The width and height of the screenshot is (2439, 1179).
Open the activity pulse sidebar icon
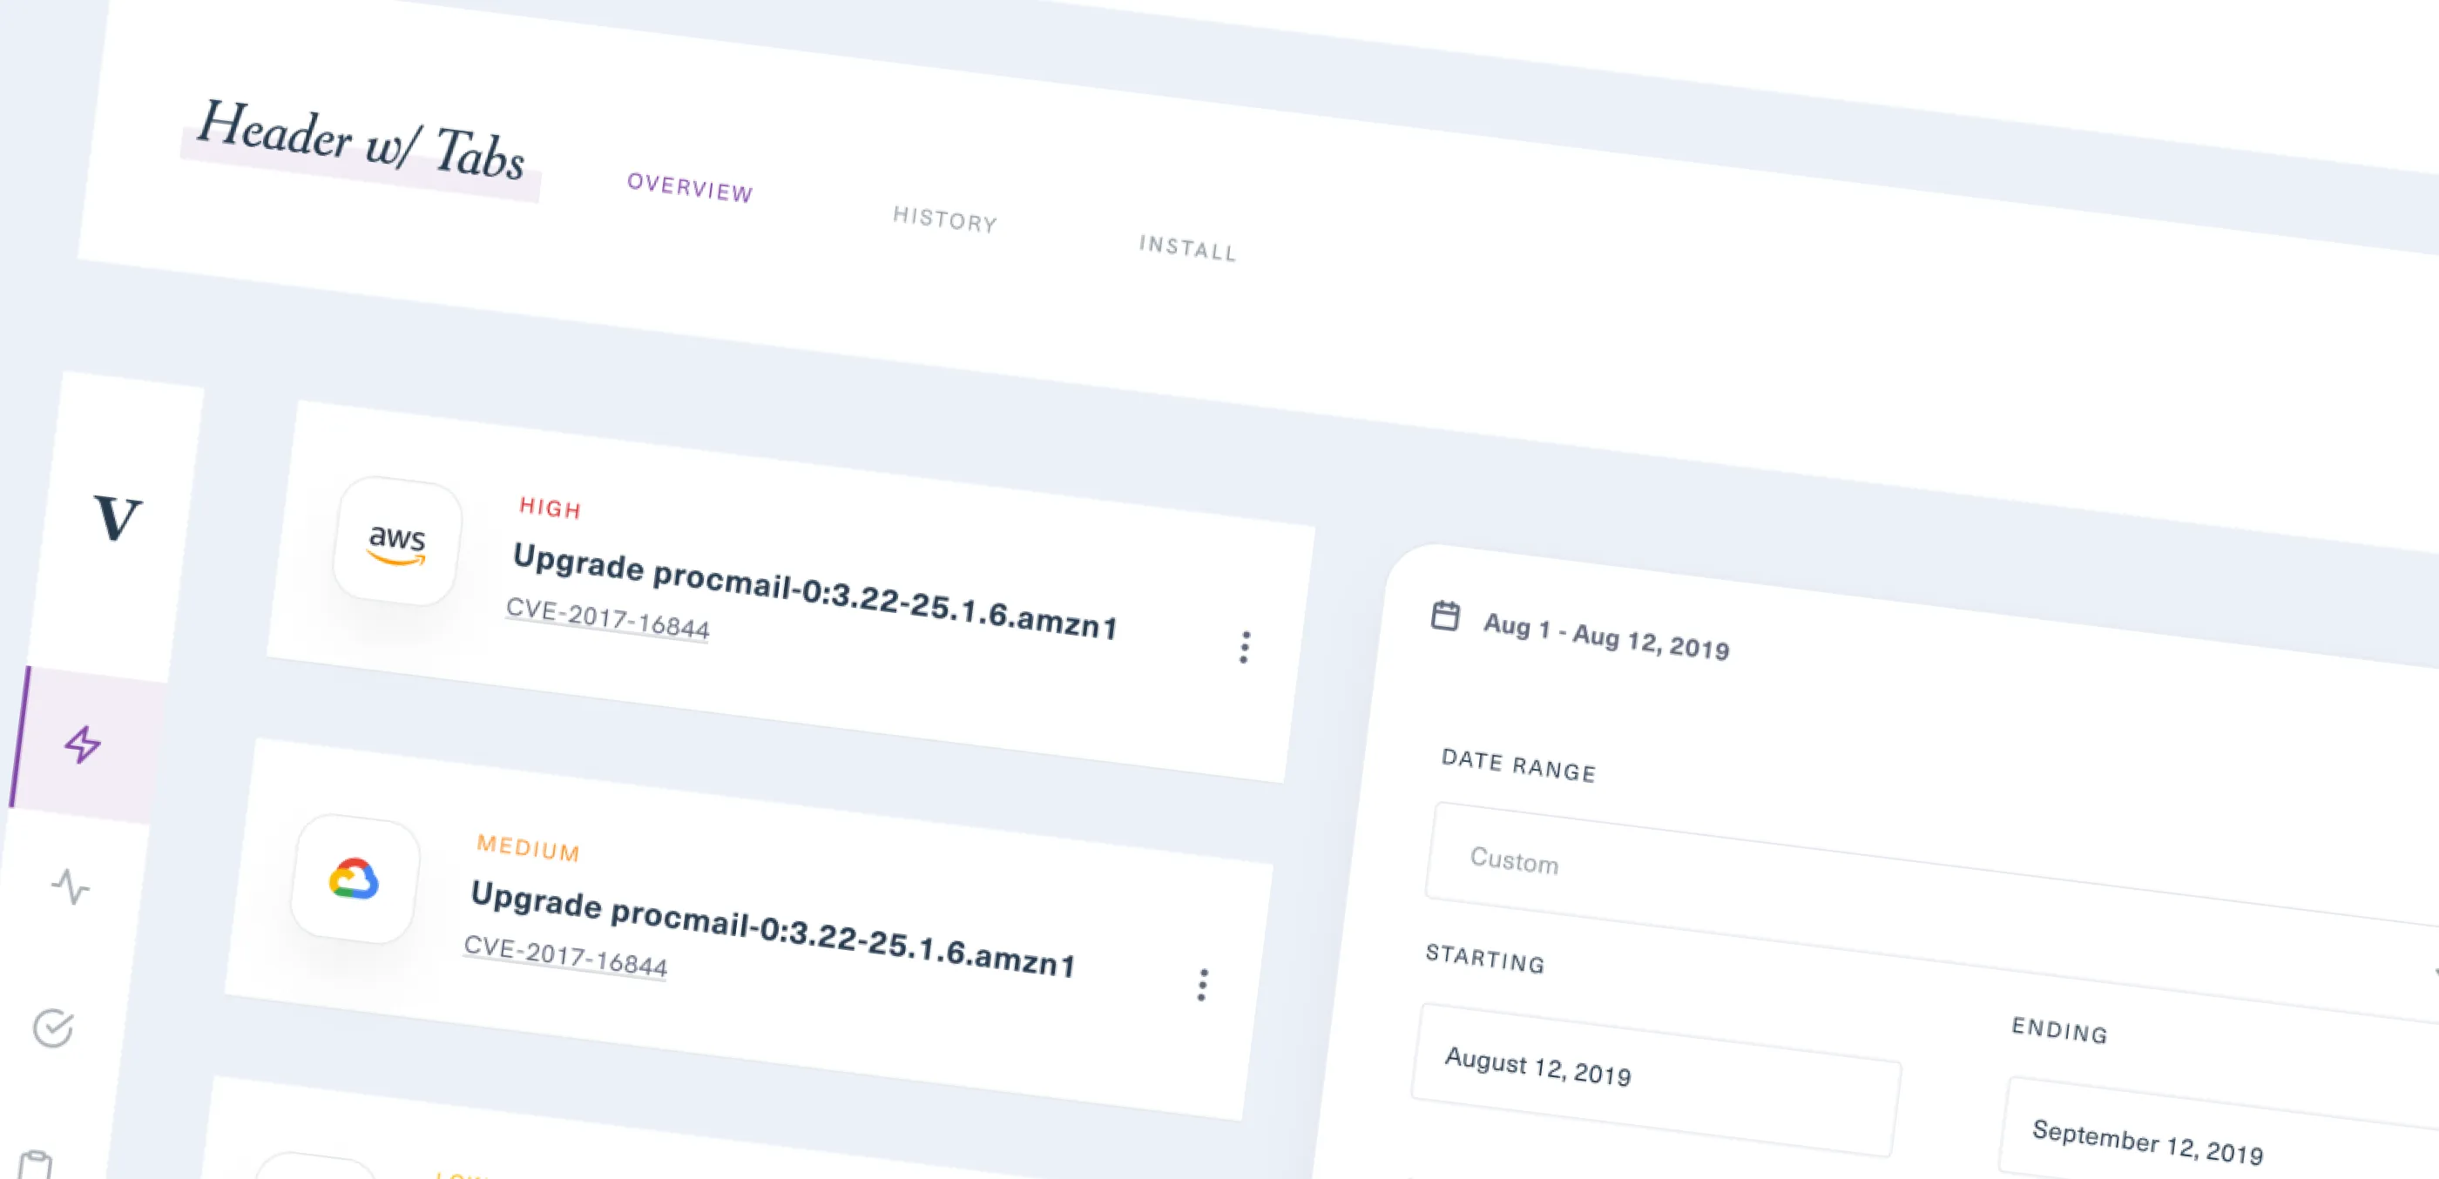70,886
